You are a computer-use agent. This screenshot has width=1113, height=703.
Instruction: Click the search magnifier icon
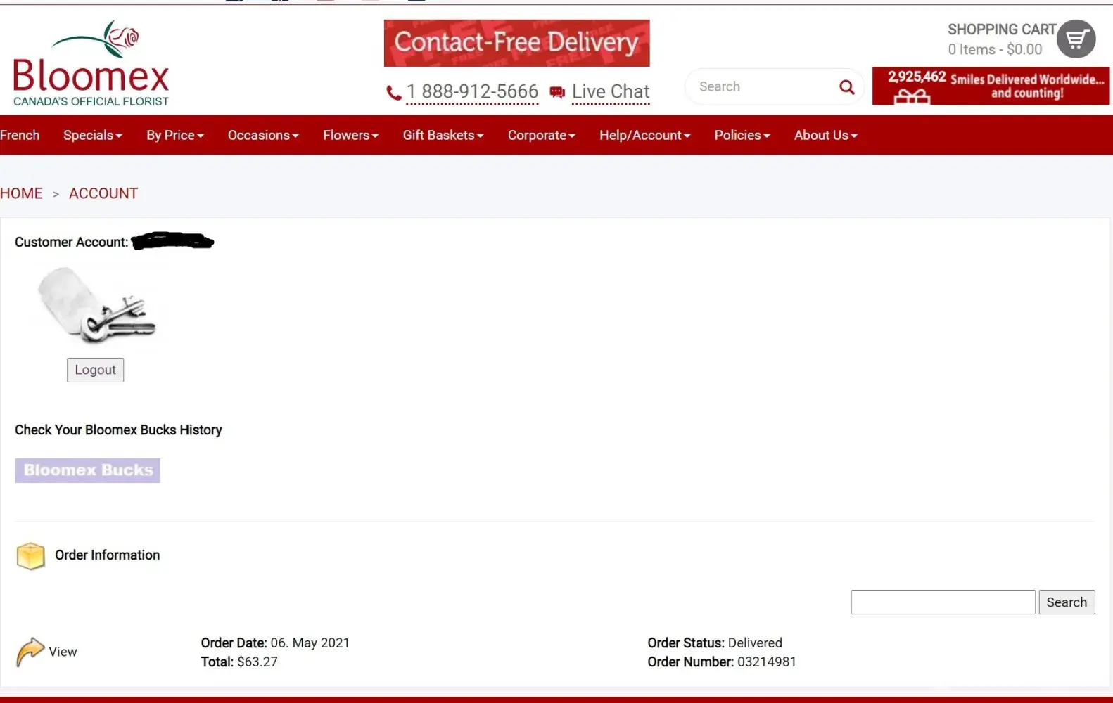(846, 87)
